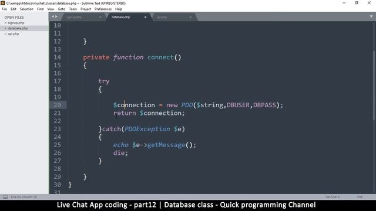Click 'getMessage' on line 25
This screenshot has width=376, height=211.
click(166, 145)
